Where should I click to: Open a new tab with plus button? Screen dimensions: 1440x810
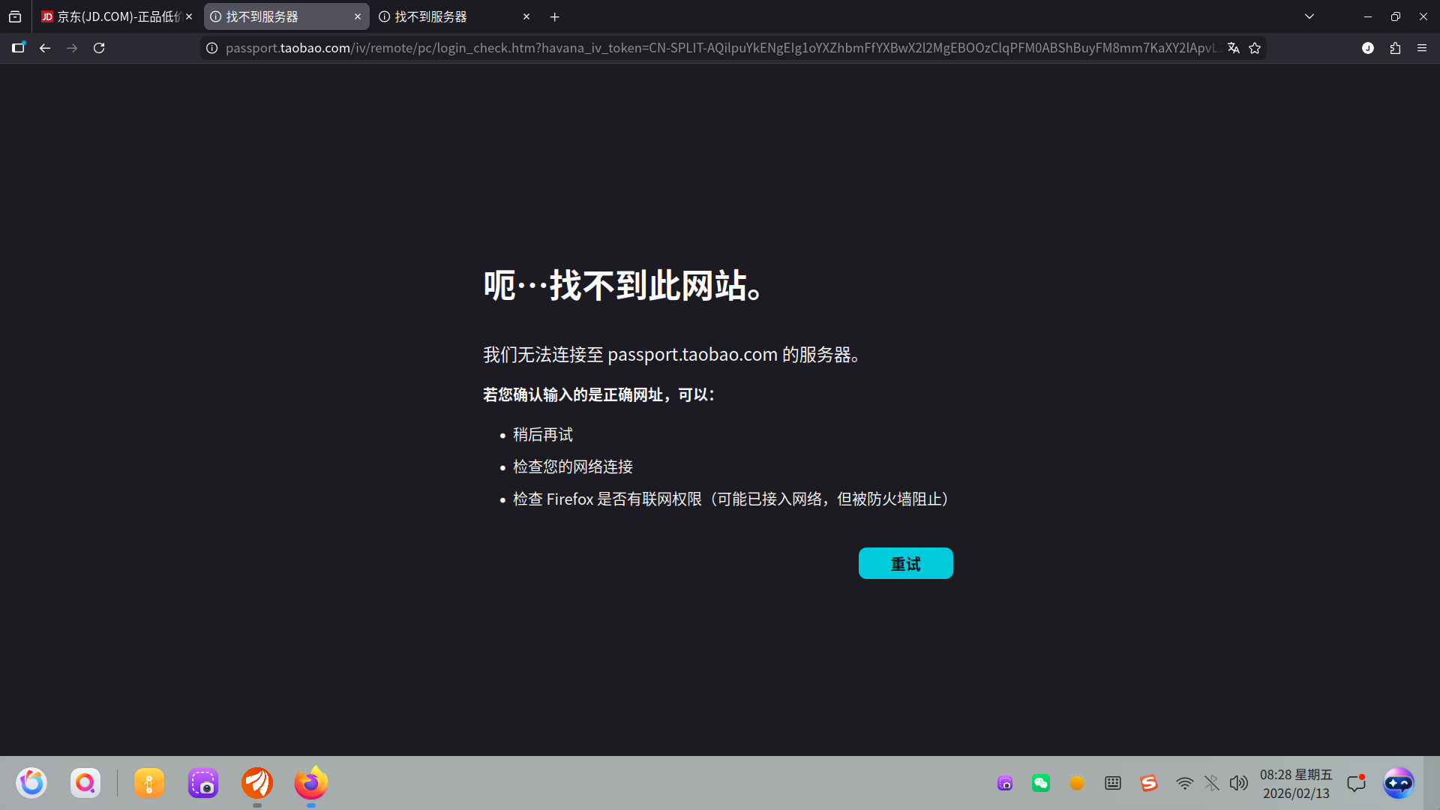(555, 16)
